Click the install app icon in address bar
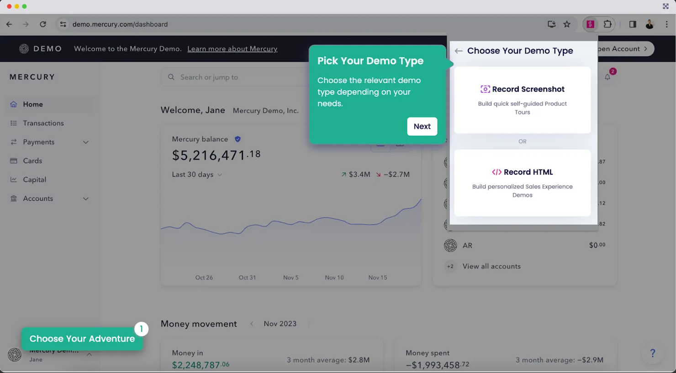Image resolution: width=676 pixels, height=373 pixels. (x=551, y=24)
